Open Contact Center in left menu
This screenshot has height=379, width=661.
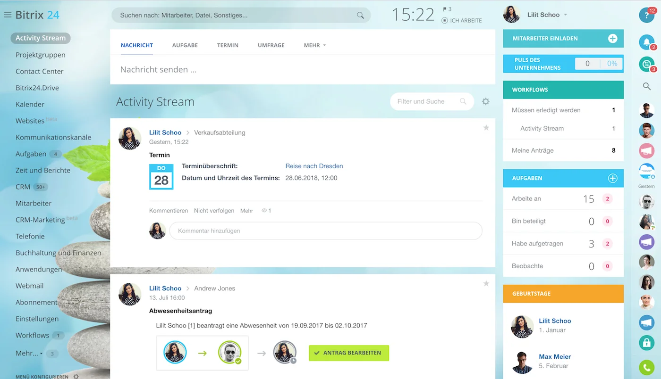click(40, 71)
